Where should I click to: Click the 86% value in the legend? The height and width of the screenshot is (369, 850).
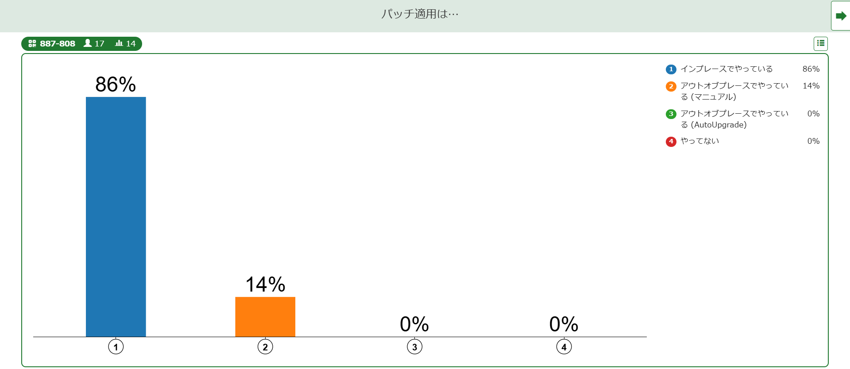click(x=811, y=69)
